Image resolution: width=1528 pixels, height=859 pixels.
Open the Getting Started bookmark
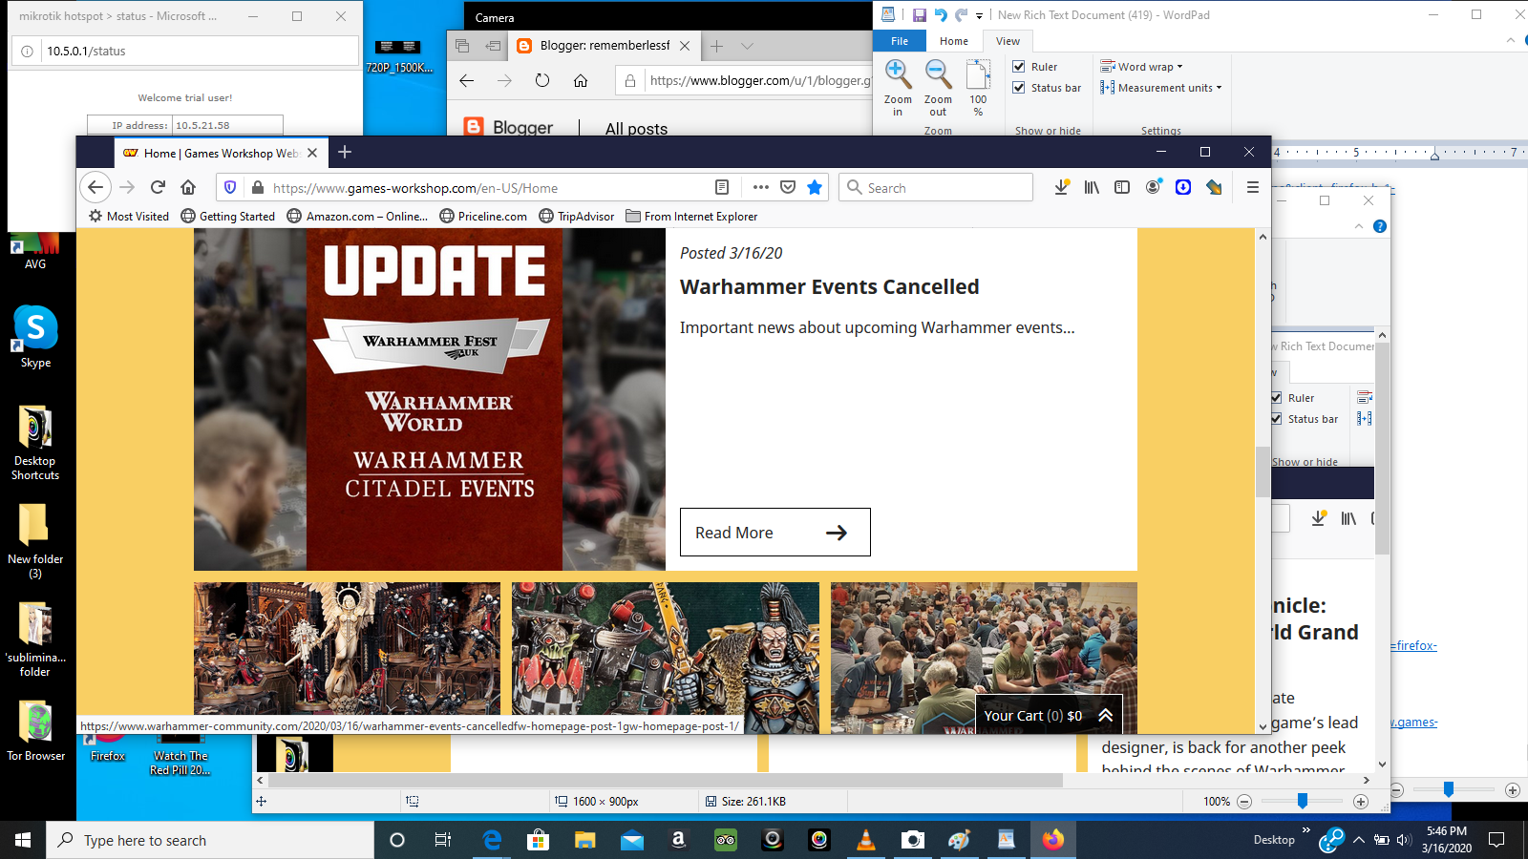(x=227, y=217)
